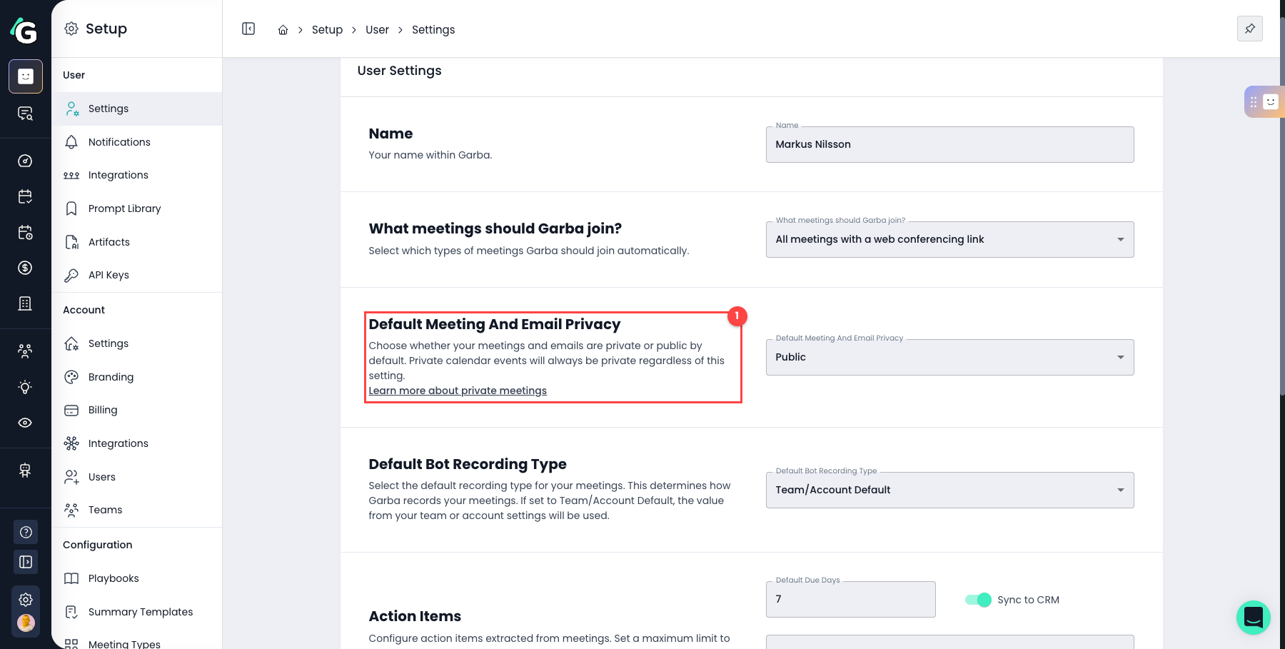Screen dimensions: 1285x649
Task: Open Users in the sidebar
Action: pos(137,477)
